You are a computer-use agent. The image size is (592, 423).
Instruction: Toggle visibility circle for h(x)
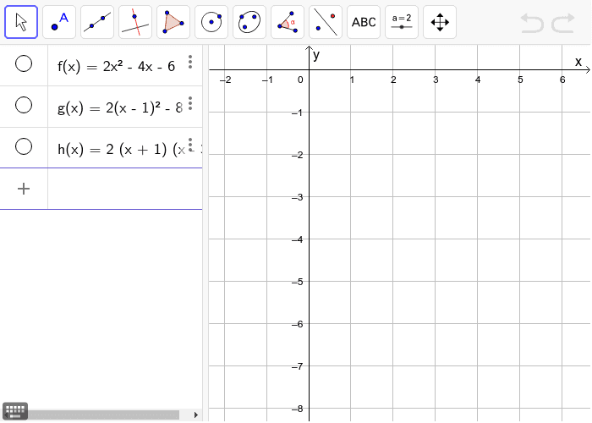[x=24, y=146]
